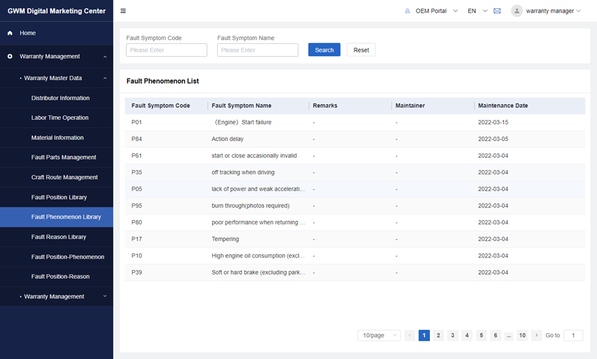
Task: Select the P35 code cell
Action: coord(137,173)
